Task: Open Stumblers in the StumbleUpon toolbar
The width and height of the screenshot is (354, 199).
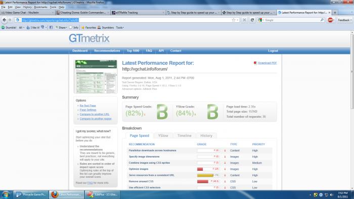Action: coord(106,27)
